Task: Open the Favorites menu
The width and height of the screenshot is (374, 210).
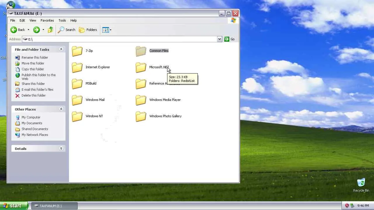Action: tap(47, 20)
